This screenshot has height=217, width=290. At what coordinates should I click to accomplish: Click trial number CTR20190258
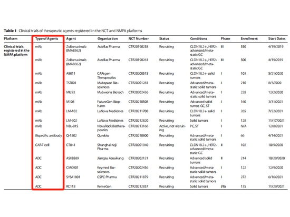coord(138,46)
